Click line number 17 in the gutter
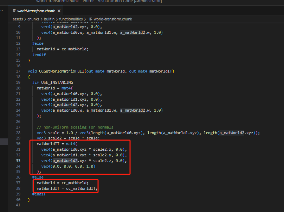This screenshot has width=284, height=212. [18, 71]
